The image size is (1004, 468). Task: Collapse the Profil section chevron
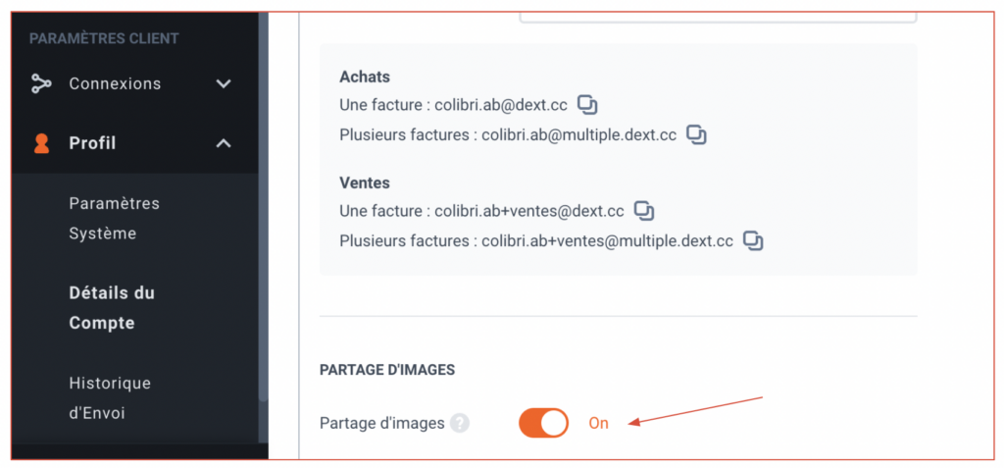pyautogui.click(x=223, y=143)
